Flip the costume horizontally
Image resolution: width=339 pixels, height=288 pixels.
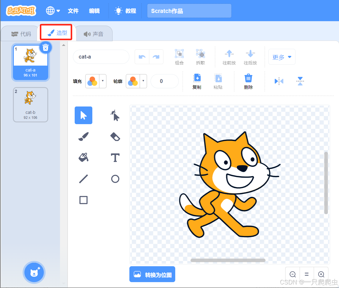(279, 81)
